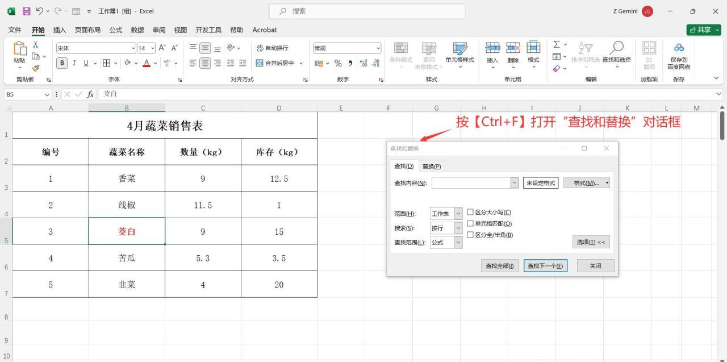727x362 pixels.
Task: Click the fill color bucket swatch
Action: 128,63
